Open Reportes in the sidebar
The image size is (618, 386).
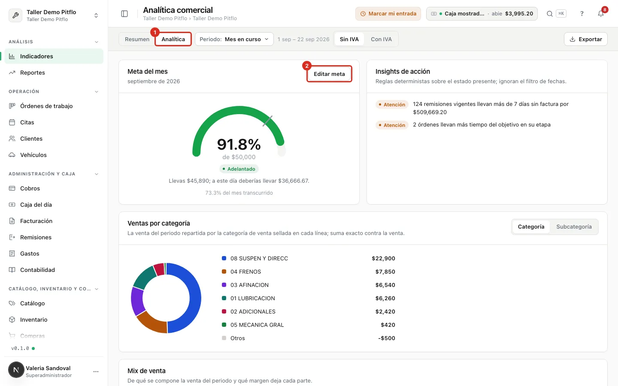54,72
